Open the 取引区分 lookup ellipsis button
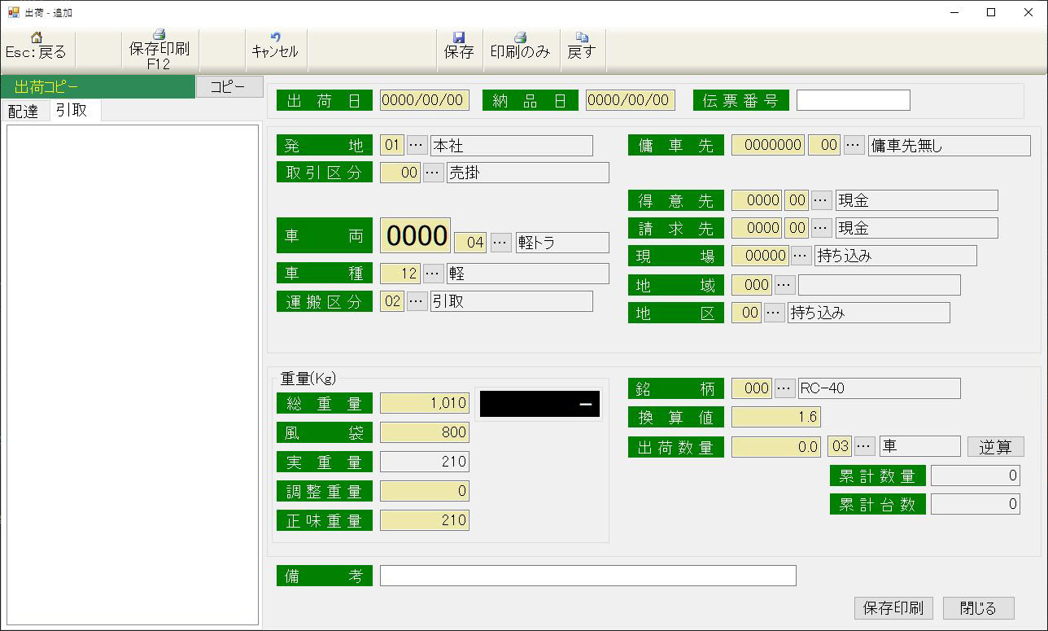Viewport: 1048px width, 631px height. (433, 173)
